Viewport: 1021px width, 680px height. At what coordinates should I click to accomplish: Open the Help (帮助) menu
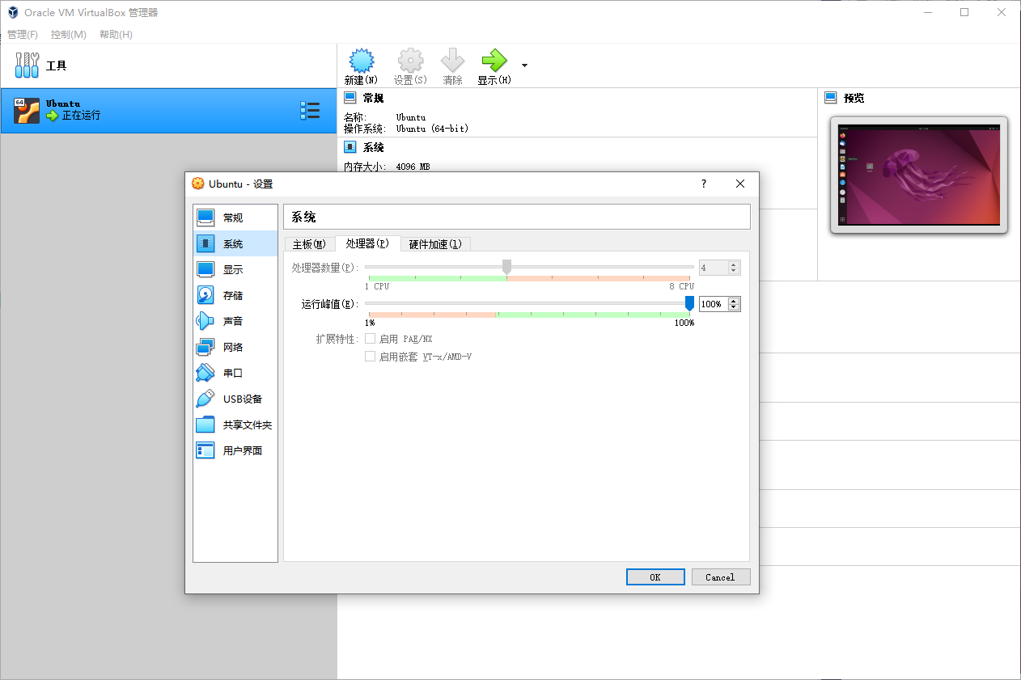pyautogui.click(x=116, y=35)
